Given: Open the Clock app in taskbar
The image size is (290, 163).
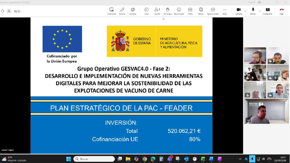Looking at the screenshot, I should pos(195,159).
